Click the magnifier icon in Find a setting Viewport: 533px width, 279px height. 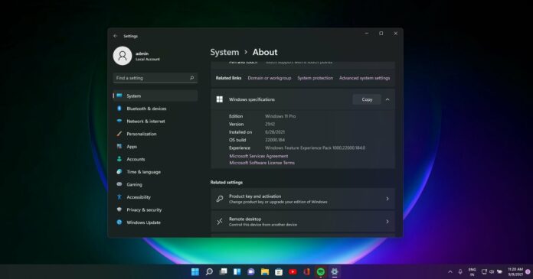click(191, 78)
